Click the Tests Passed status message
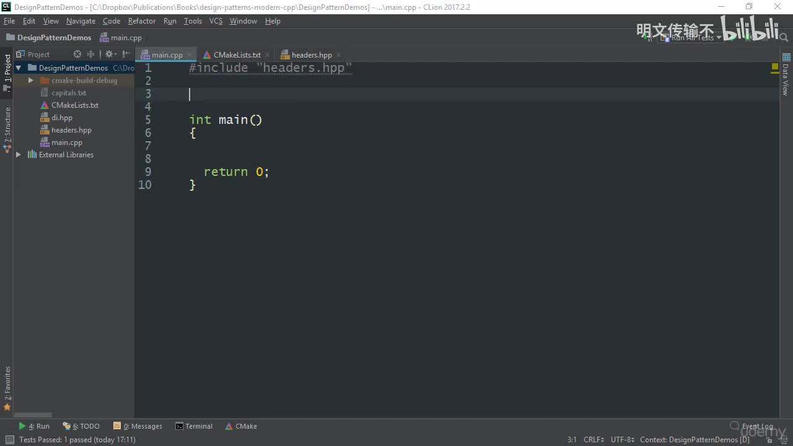The image size is (793, 446). click(x=77, y=440)
